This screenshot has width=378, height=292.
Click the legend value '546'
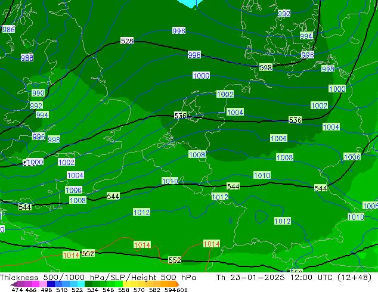[109, 290]
